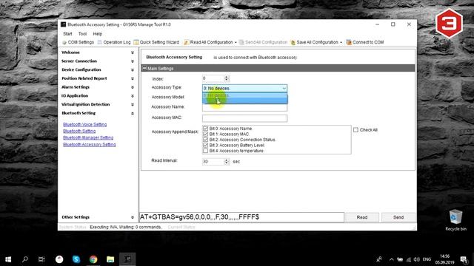Open the Recycle bin desktop icon
The width and height of the screenshot is (474, 266).
pyautogui.click(x=455, y=220)
